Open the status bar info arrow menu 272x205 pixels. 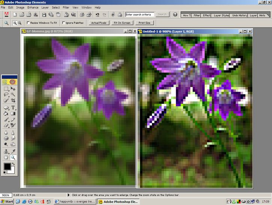pos(68,195)
